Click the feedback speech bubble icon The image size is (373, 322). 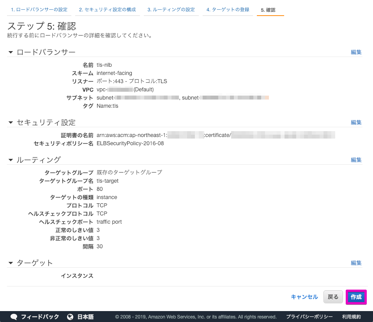coord(14,317)
